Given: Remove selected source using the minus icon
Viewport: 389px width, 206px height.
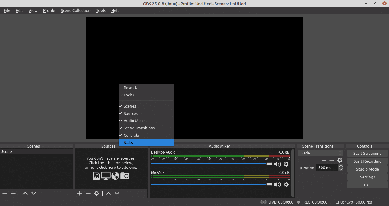Looking at the screenshot, I should [88, 193].
